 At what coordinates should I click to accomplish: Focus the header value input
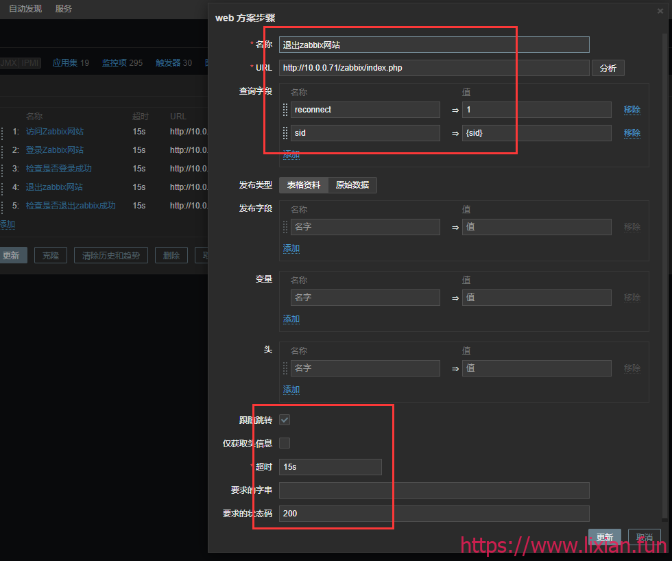(536, 368)
